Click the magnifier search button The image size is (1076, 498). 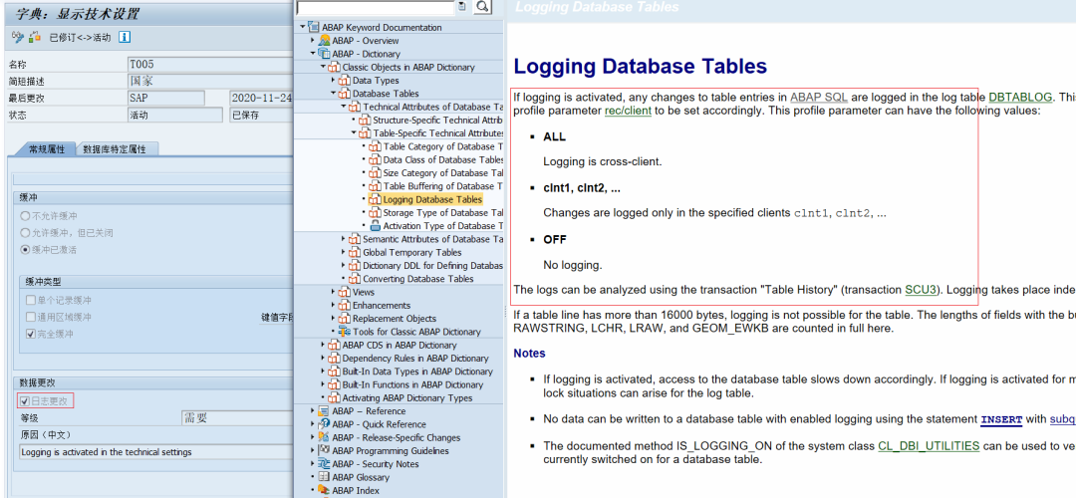coord(482,7)
